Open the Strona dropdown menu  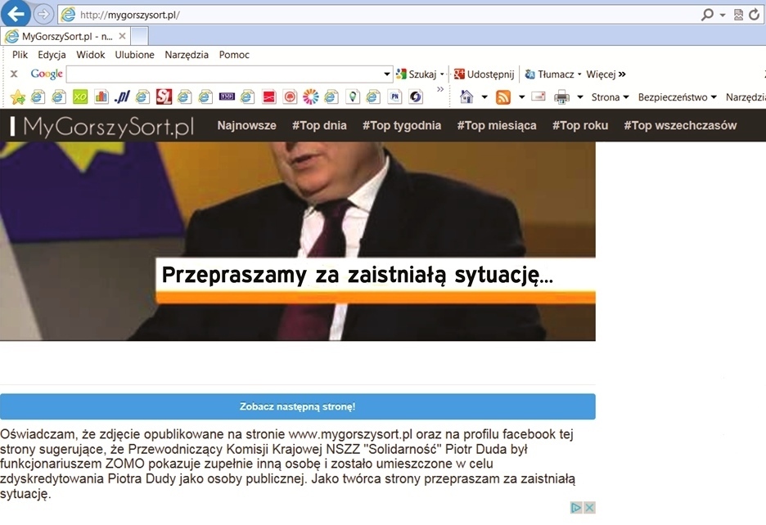coord(610,97)
